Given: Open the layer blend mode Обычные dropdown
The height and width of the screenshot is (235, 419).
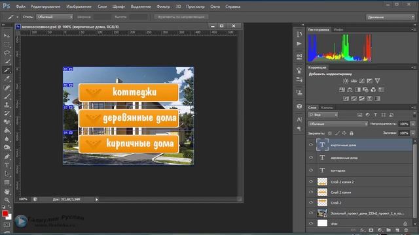Looking at the screenshot, I should coord(338,124).
